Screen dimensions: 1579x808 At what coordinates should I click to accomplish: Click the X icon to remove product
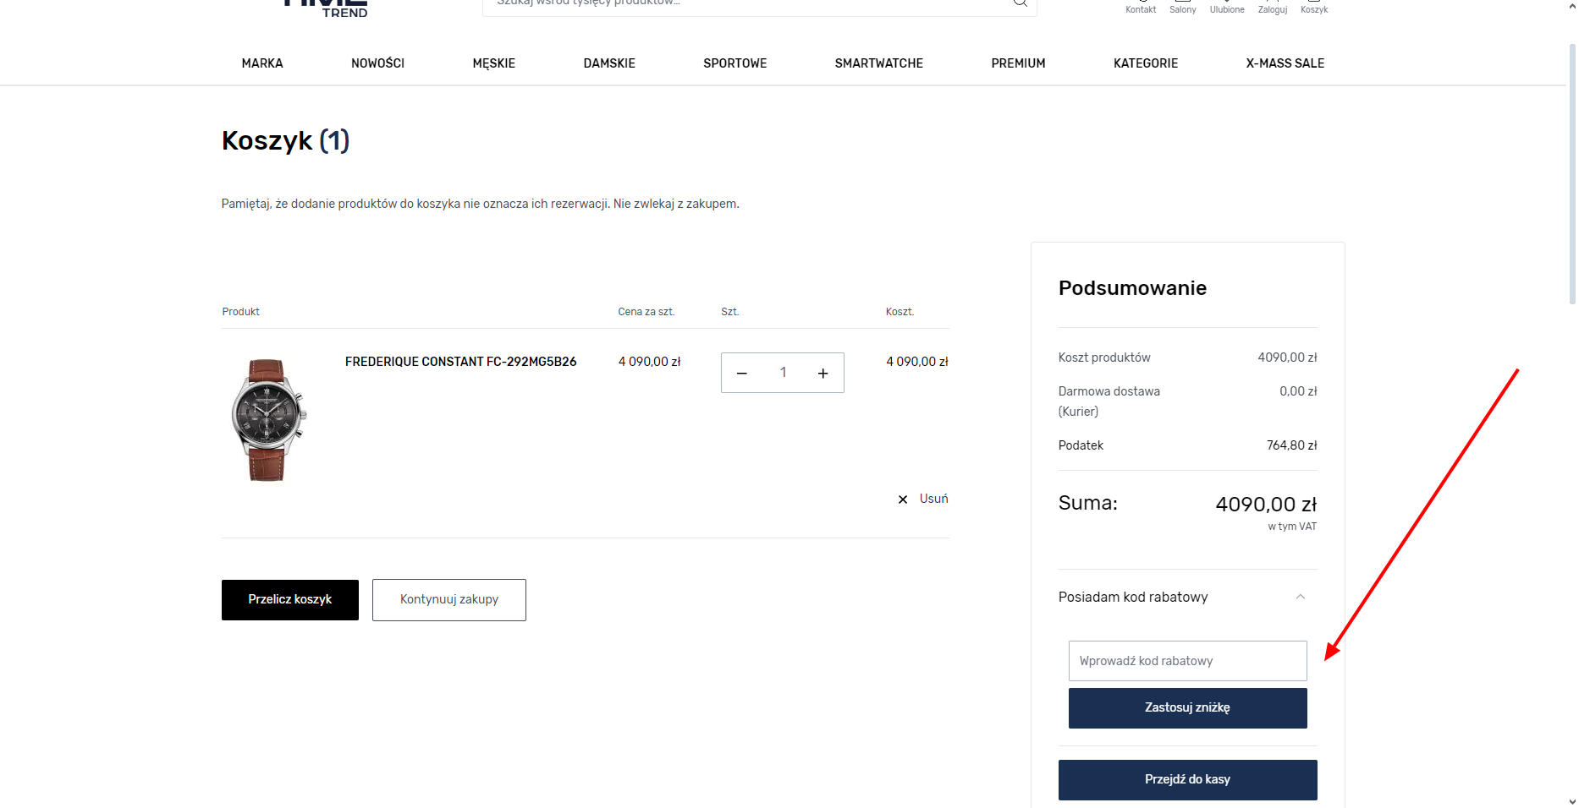pyautogui.click(x=903, y=500)
